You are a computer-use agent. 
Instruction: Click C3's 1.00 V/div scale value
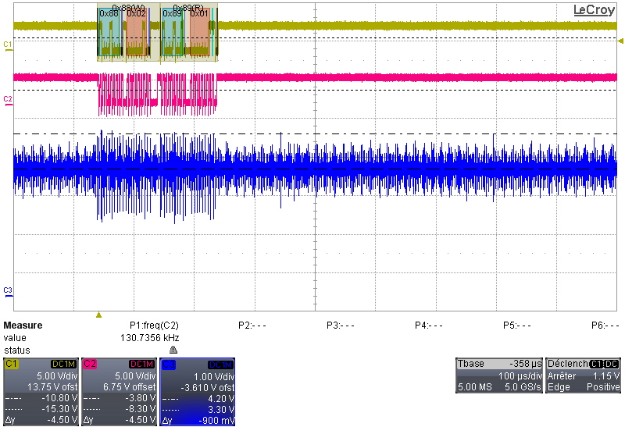click(213, 376)
